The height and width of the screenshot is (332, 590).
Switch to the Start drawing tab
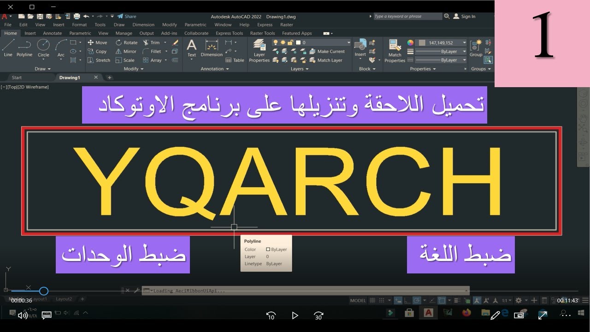[x=17, y=77]
